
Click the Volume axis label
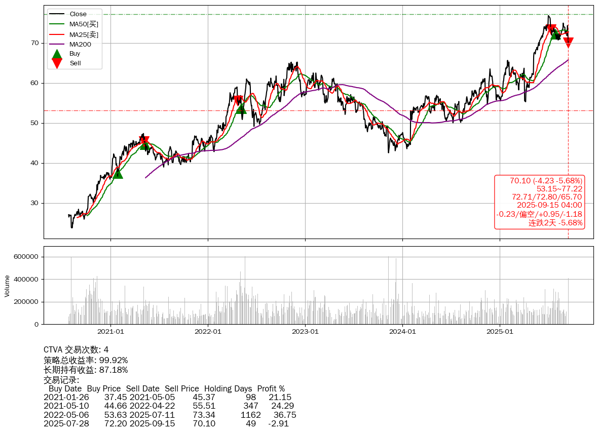coord(7,286)
